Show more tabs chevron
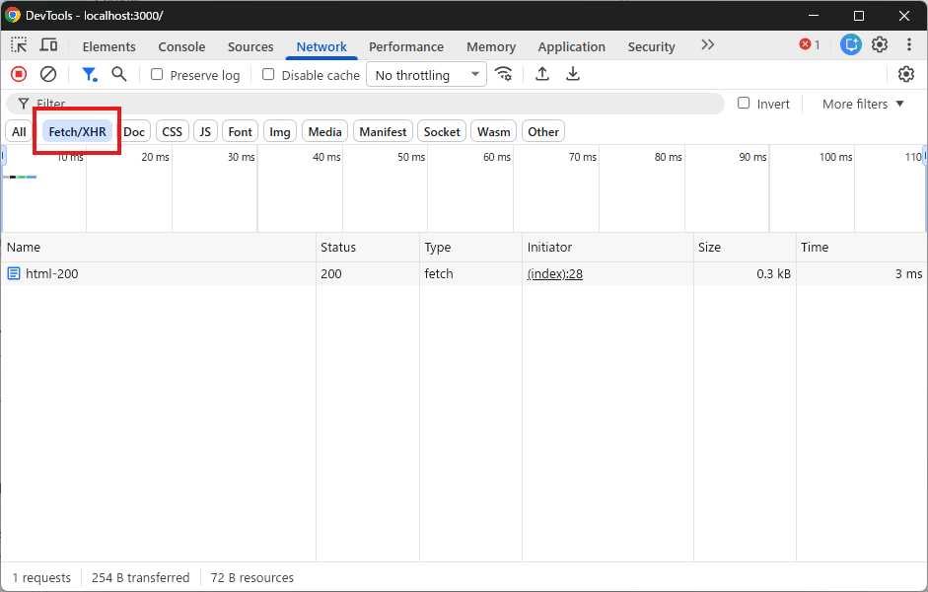Viewport: 928px width, 592px height. pos(707,45)
